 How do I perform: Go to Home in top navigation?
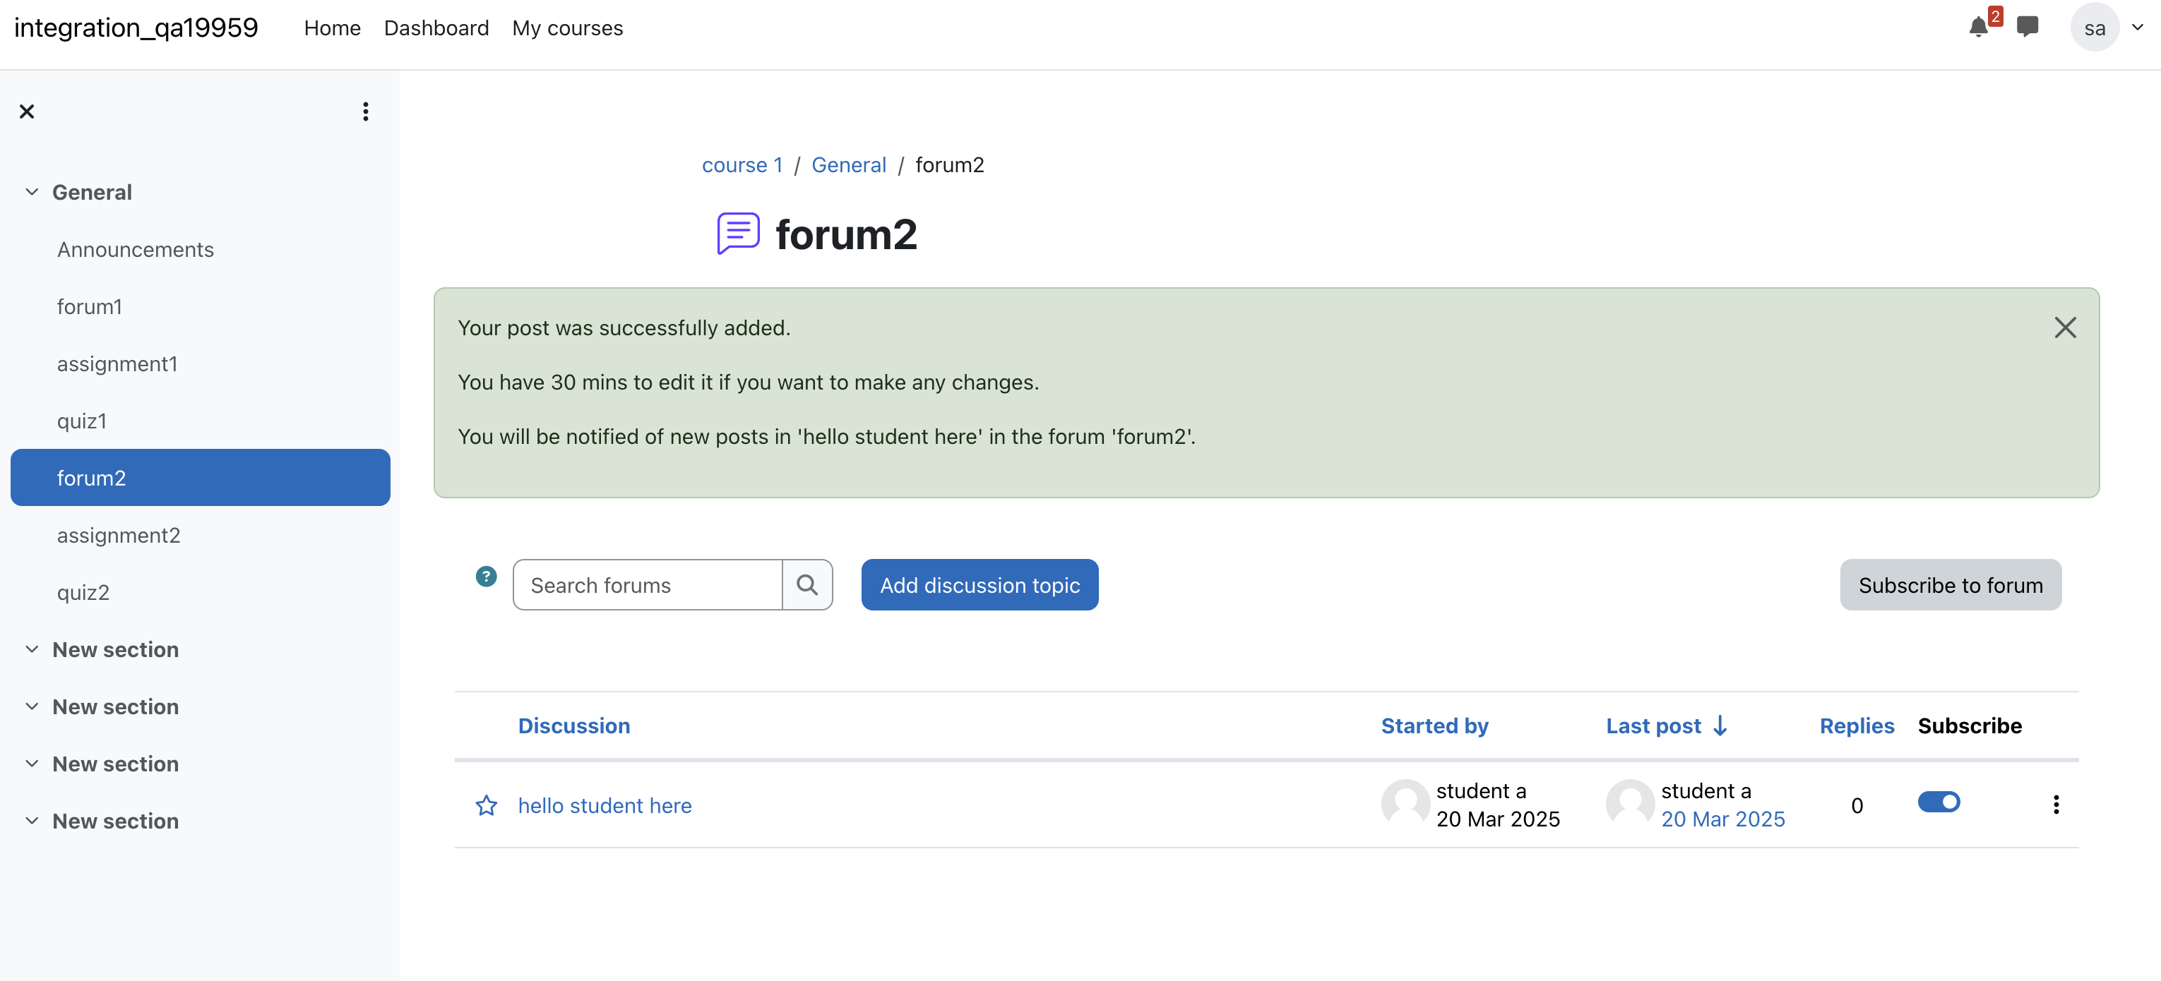click(x=332, y=28)
